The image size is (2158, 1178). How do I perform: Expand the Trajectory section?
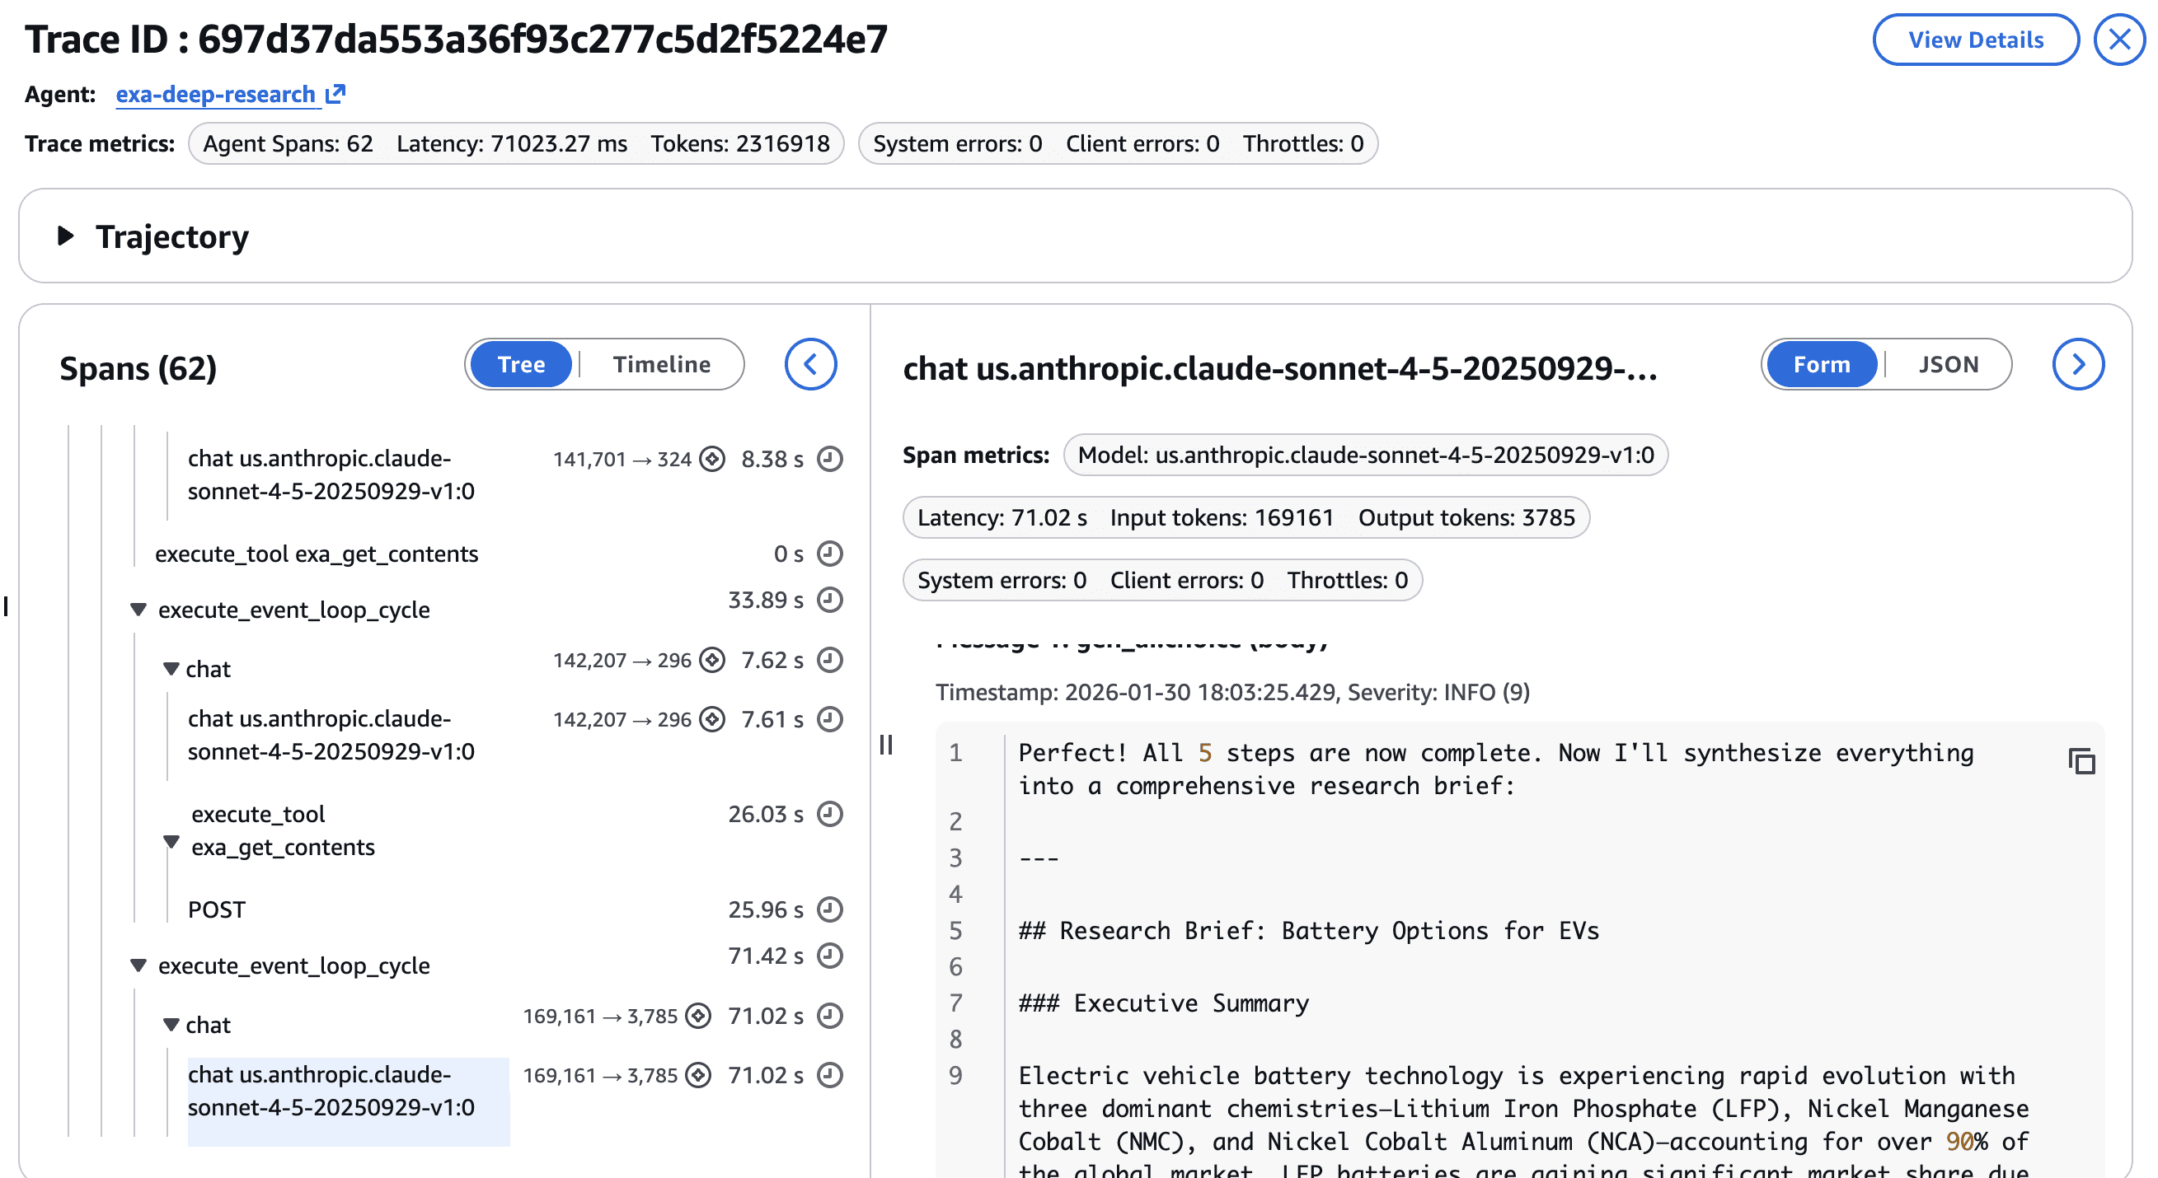point(65,236)
